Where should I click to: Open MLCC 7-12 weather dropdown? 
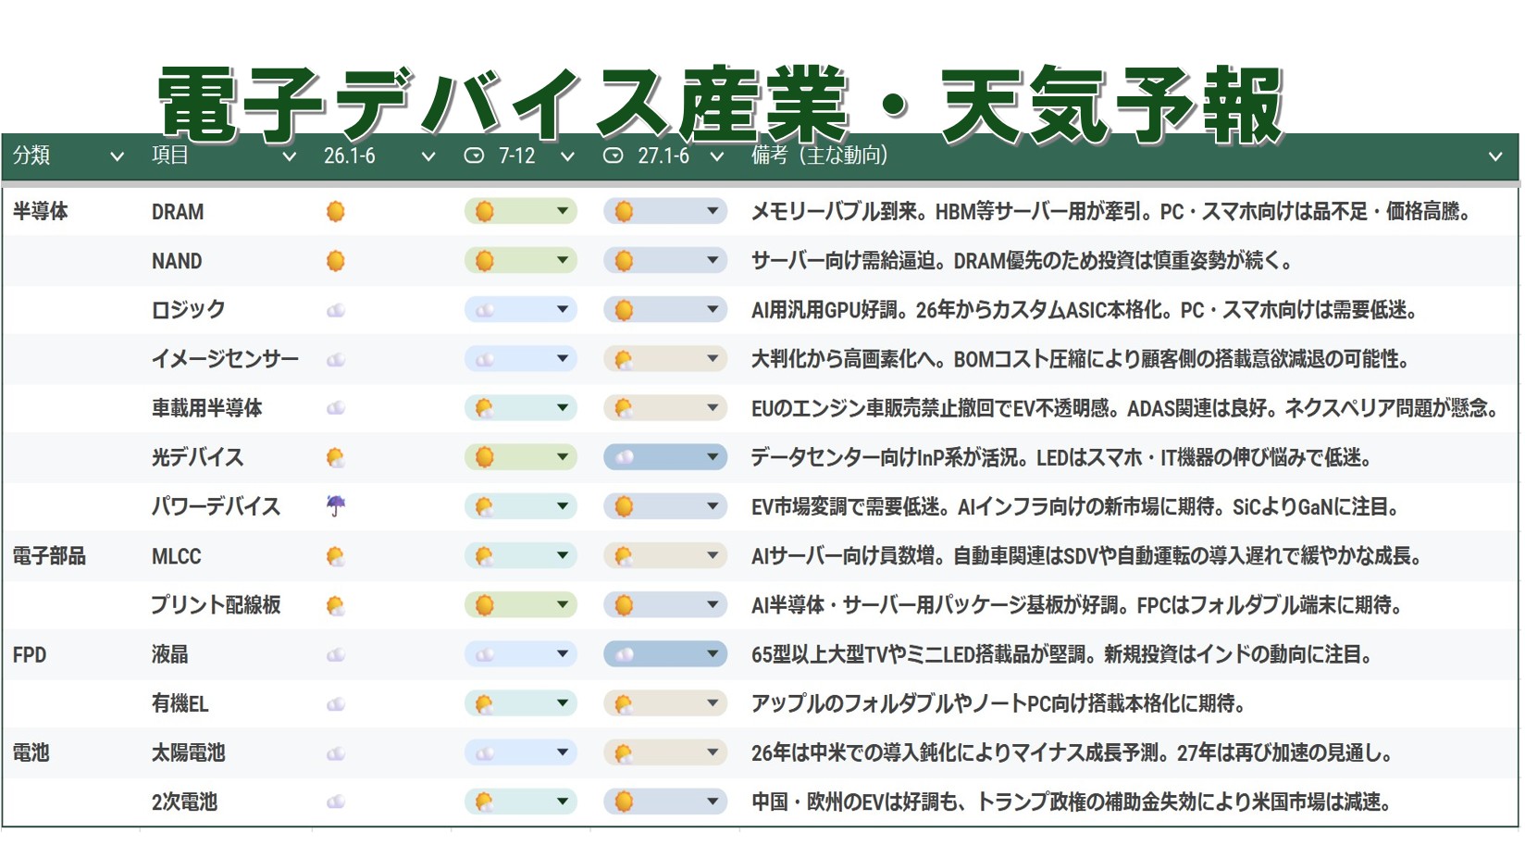[x=521, y=556]
